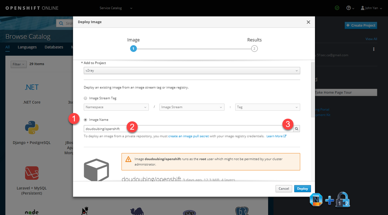
Task: Click the cube image icon in dialog
Action: point(96,170)
